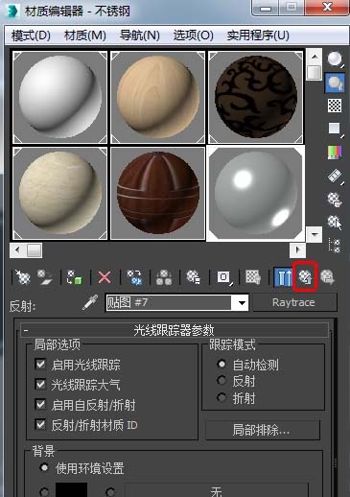Screen dimensions: 350x497
Task: Click Go Forward to Sibling icon
Action: (327, 277)
